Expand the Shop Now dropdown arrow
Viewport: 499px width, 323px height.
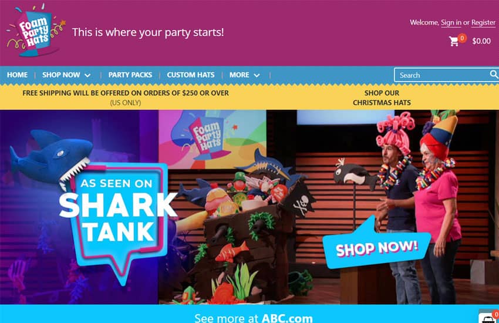pyautogui.click(x=87, y=75)
